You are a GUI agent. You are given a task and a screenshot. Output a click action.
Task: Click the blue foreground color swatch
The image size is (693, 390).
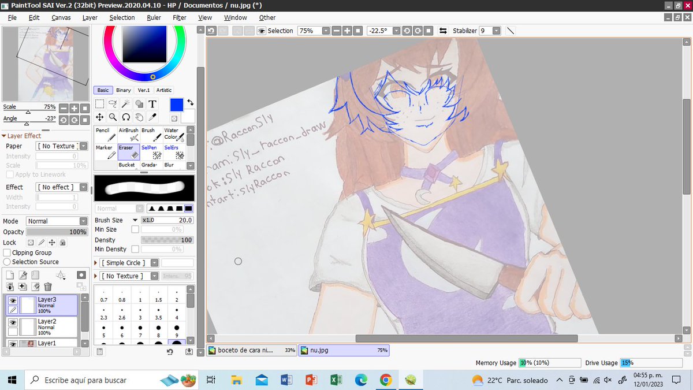click(177, 105)
